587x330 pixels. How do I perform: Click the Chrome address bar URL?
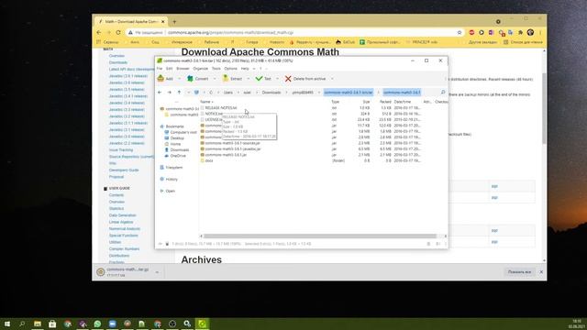pos(230,33)
